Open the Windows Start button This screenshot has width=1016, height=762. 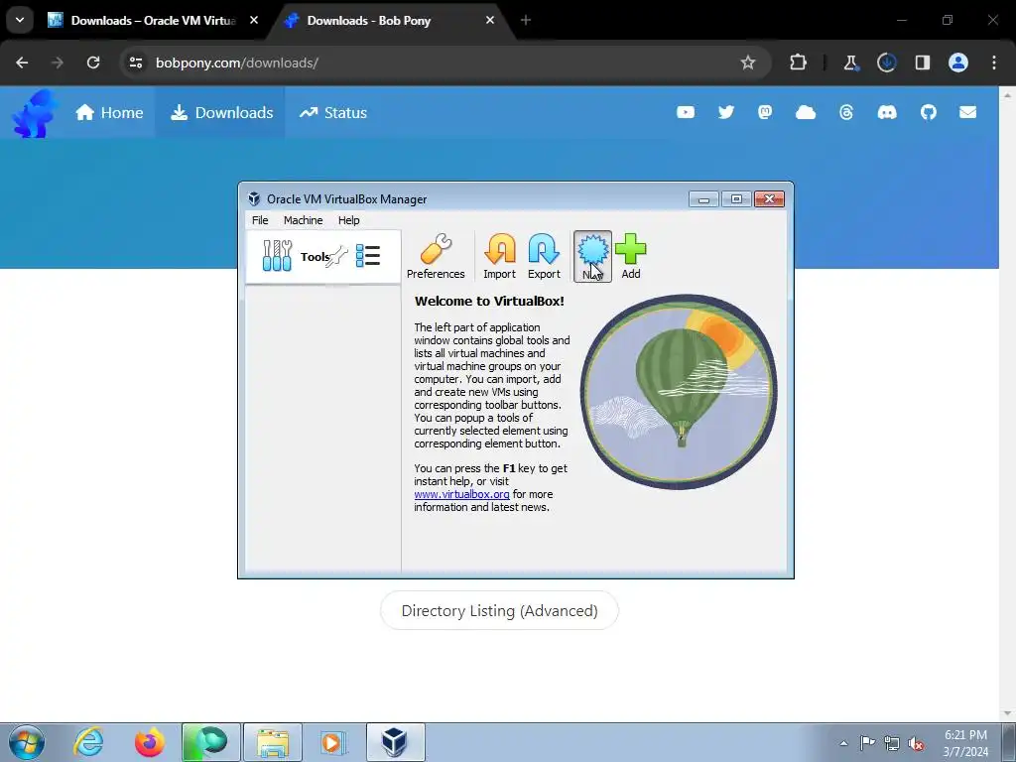(x=27, y=742)
